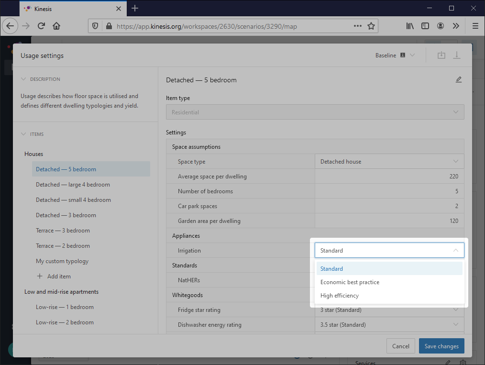Edit Average space per dwelling value 220

point(389,177)
